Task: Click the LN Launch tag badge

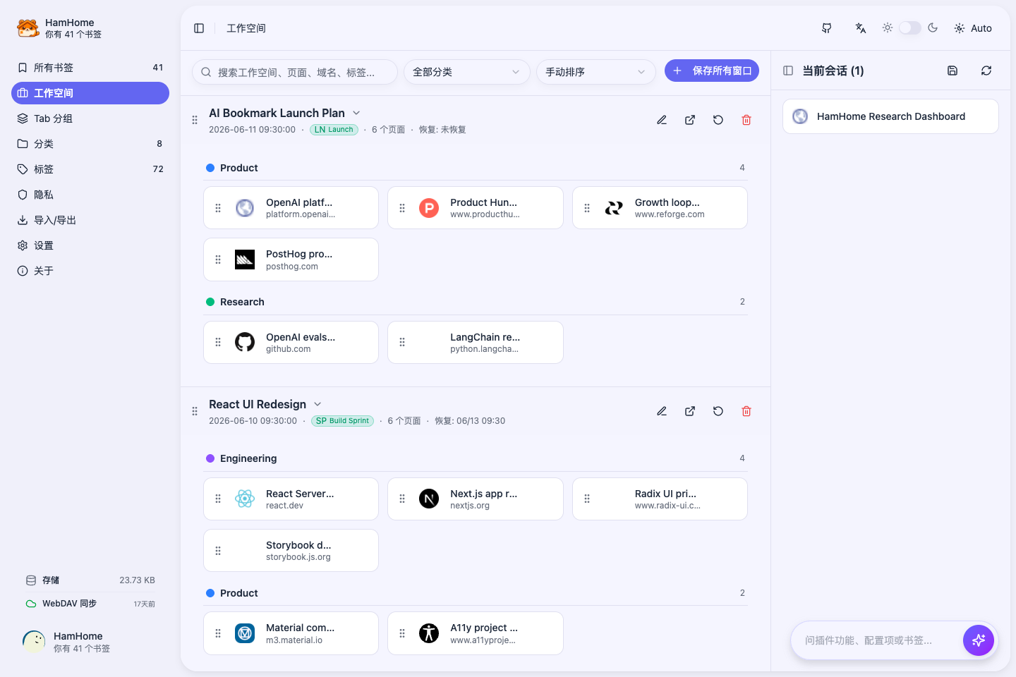Action: pyautogui.click(x=334, y=130)
